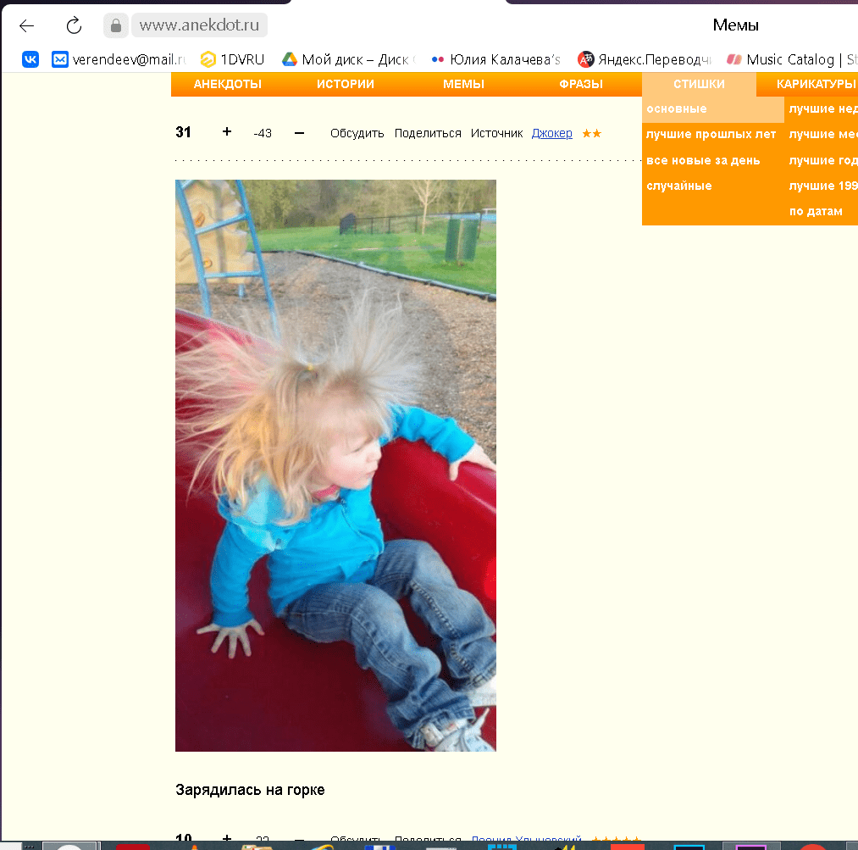Click the orange star rating of the meme

[x=591, y=133]
